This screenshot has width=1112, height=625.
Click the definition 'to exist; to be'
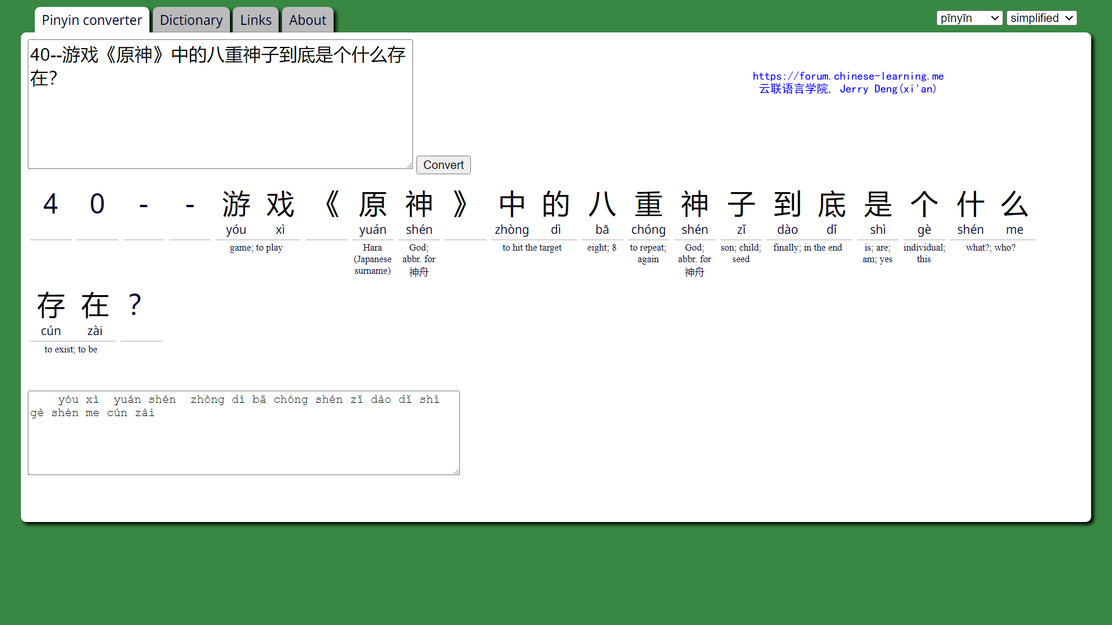71,350
